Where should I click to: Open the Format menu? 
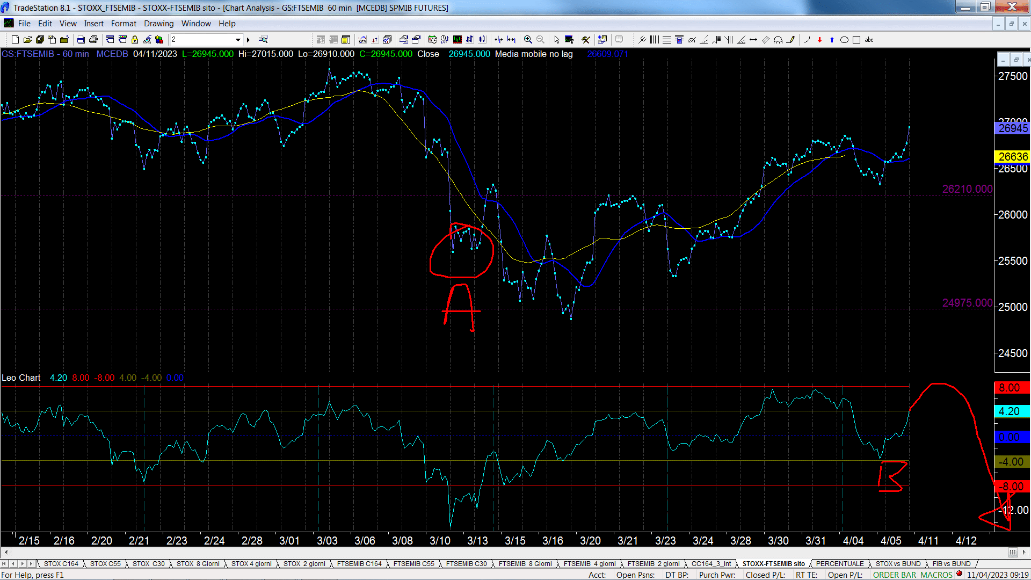point(124,24)
